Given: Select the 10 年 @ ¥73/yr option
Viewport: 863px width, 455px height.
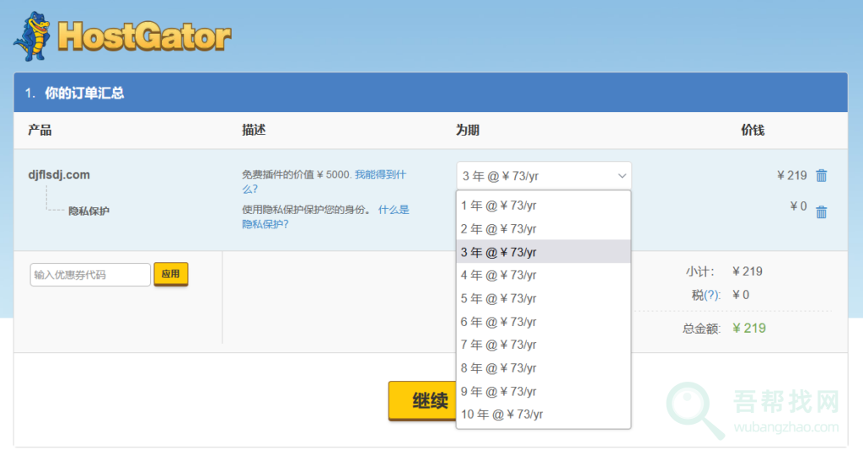Looking at the screenshot, I should 544,414.
